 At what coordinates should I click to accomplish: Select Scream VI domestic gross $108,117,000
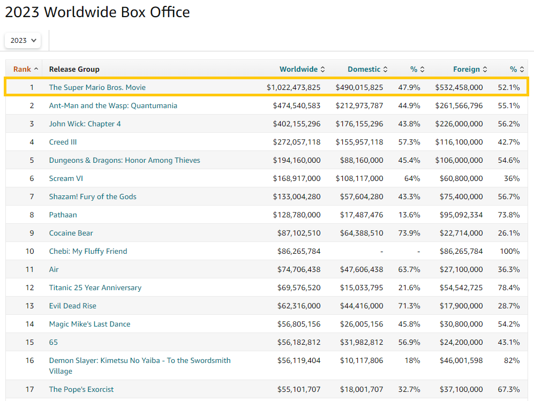(359, 178)
